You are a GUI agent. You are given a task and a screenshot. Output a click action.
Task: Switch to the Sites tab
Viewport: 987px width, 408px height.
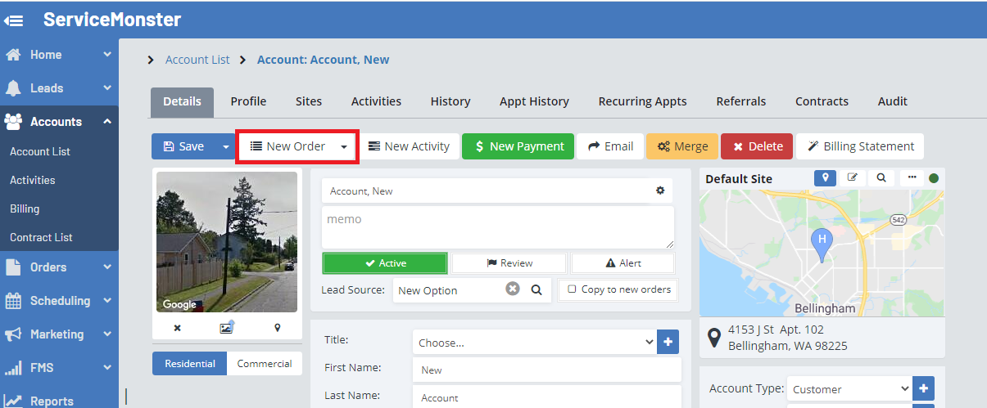click(309, 101)
